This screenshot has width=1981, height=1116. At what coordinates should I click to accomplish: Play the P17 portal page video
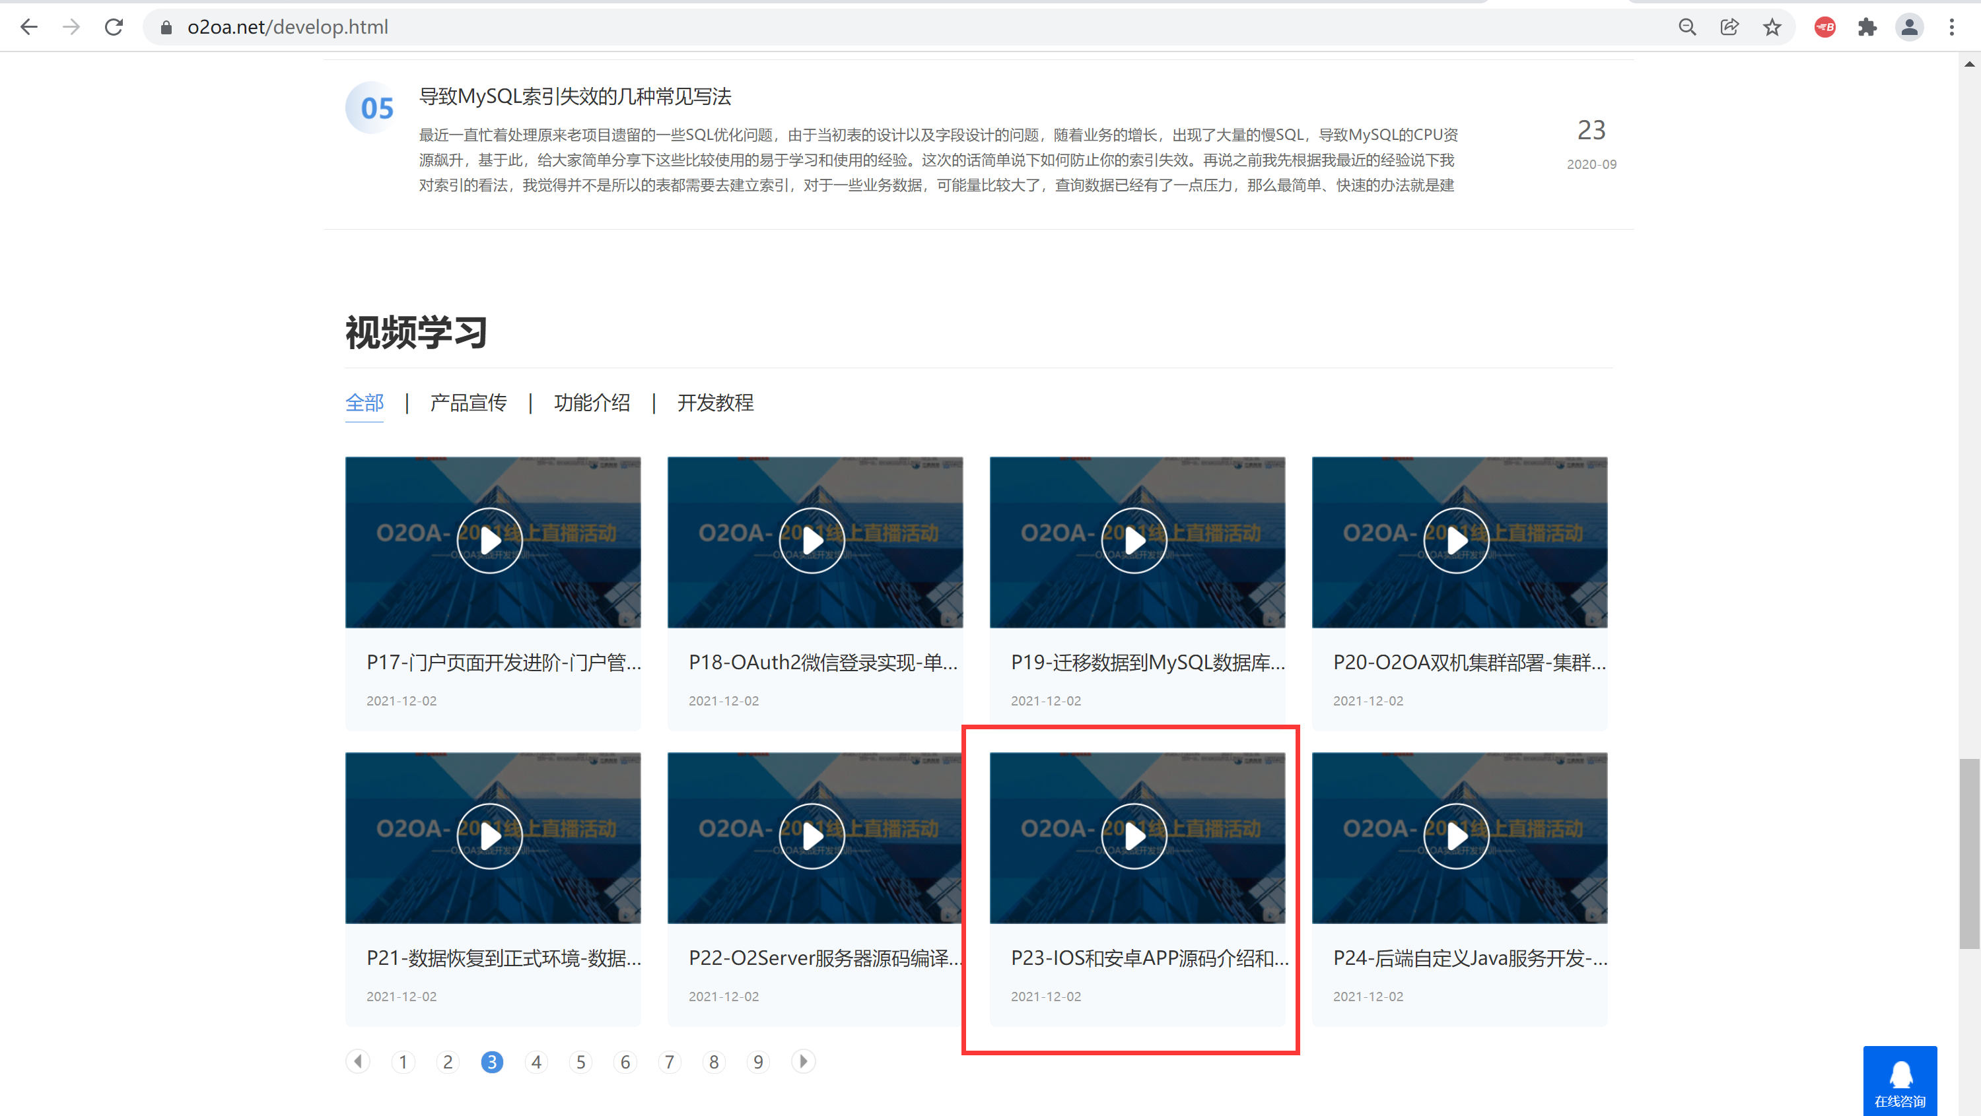tap(490, 541)
